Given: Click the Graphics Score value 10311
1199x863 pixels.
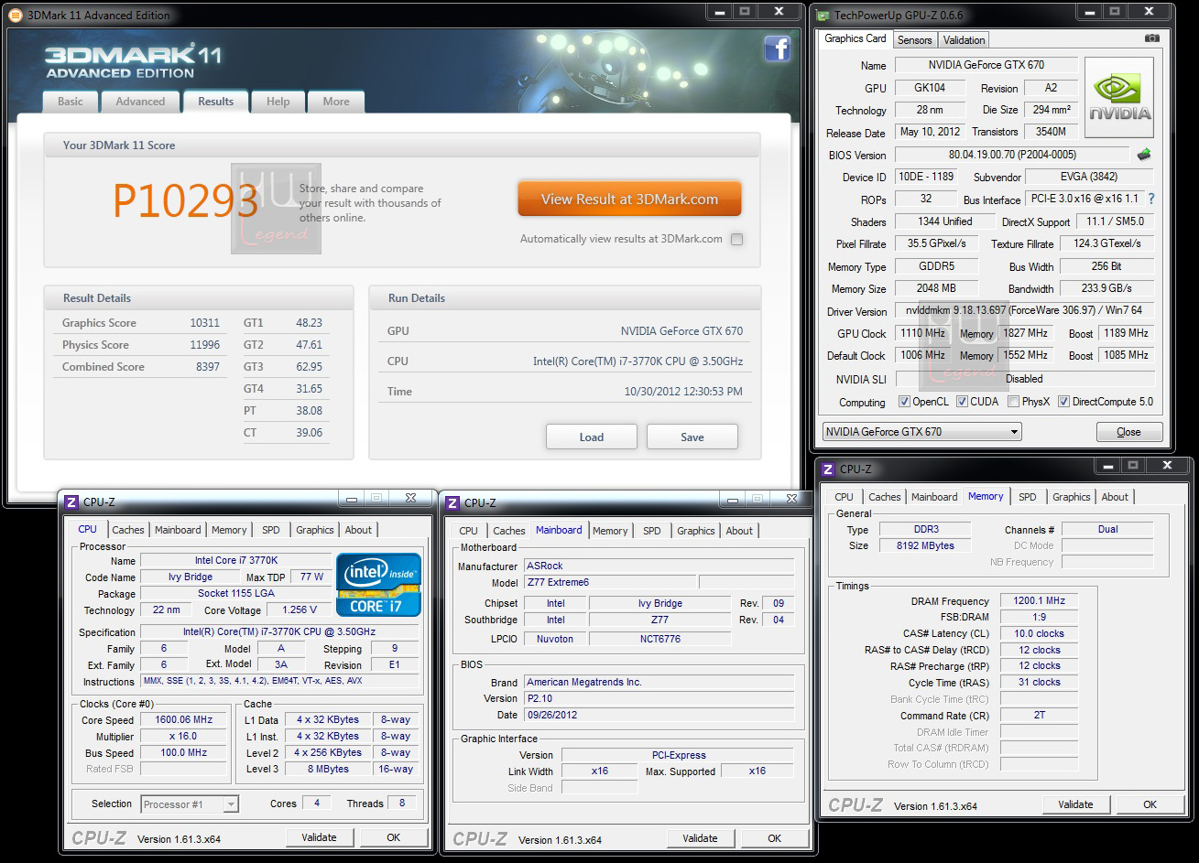Looking at the screenshot, I should tap(204, 323).
